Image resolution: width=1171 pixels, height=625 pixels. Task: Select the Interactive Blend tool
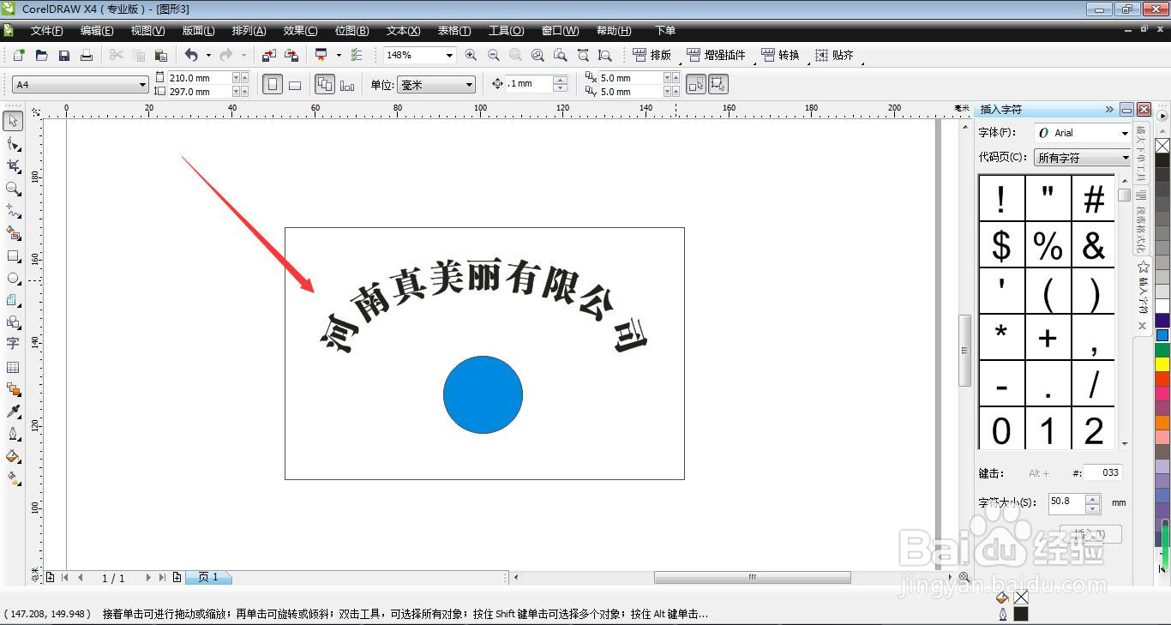tap(13, 389)
